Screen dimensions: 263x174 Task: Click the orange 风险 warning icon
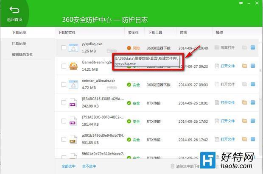point(129,48)
